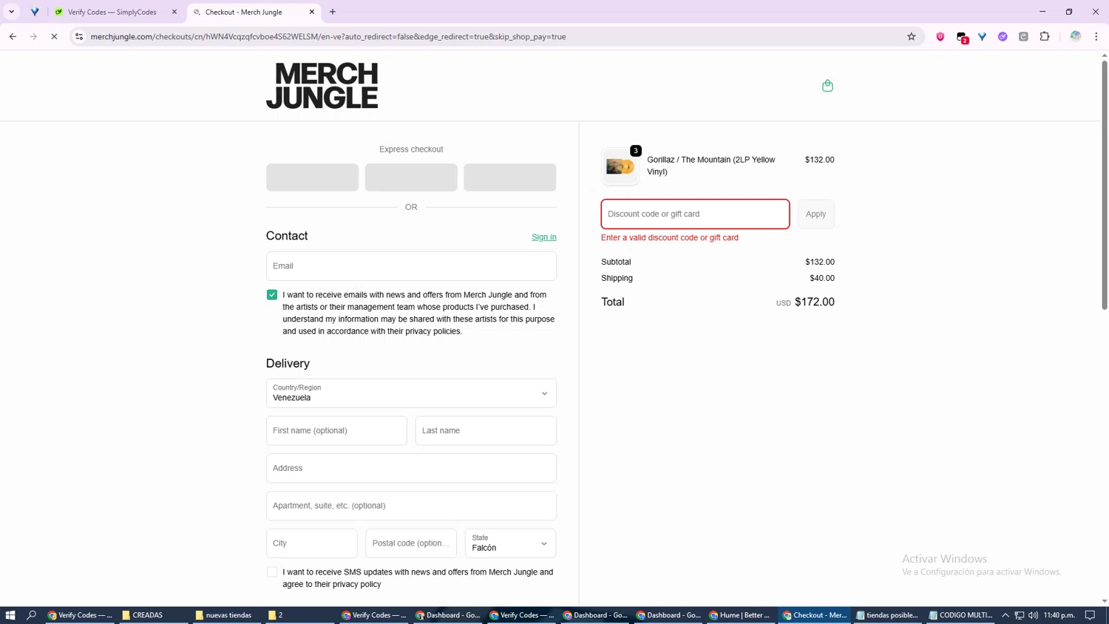Focus the Last name field
This screenshot has height=624, width=1109.
[486, 430]
